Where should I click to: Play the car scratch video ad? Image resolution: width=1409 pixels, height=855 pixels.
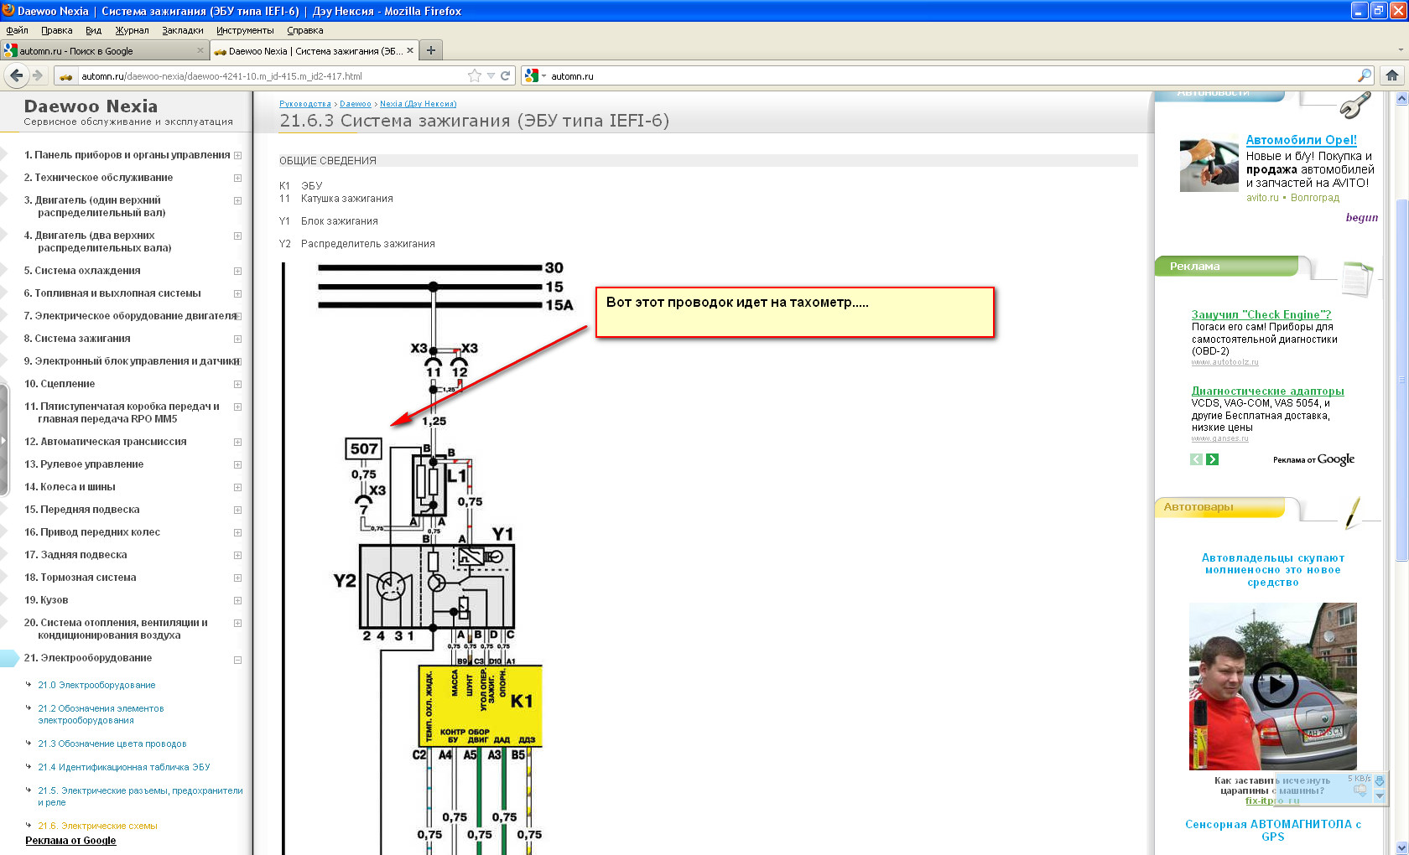pyautogui.click(x=1275, y=686)
